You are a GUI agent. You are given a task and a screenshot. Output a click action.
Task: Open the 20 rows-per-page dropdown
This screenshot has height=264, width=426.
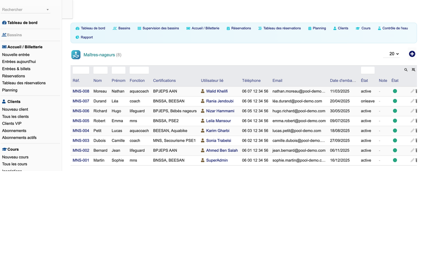click(392, 54)
